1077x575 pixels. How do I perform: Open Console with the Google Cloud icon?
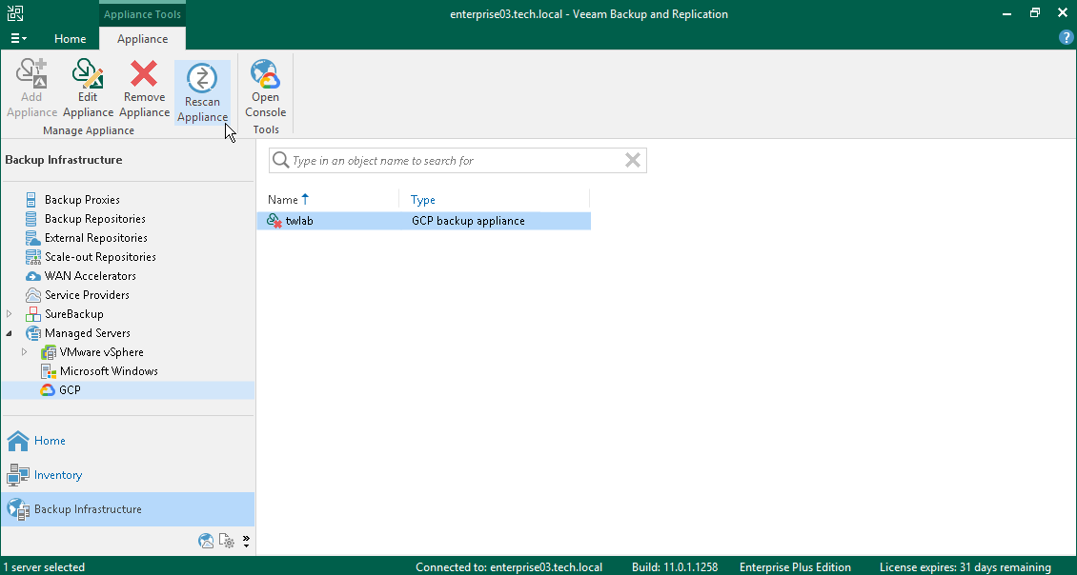tap(265, 89)
